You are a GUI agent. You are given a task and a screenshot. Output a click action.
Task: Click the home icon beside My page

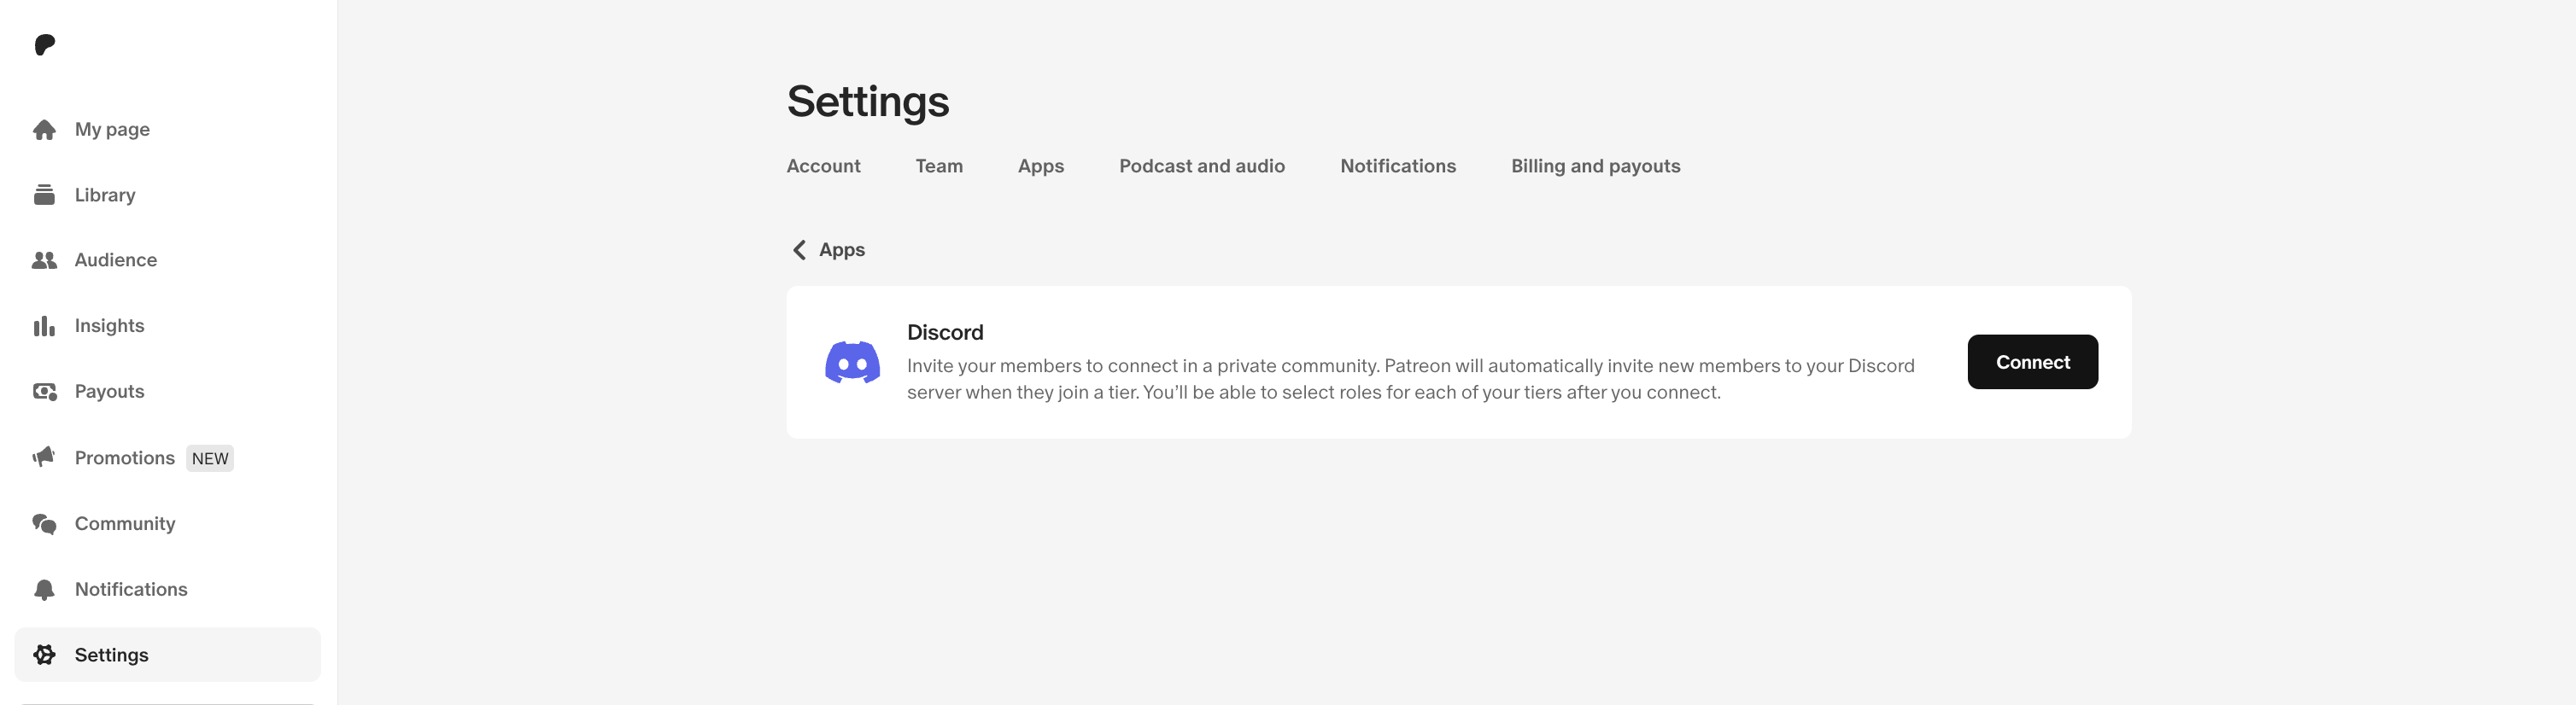point(44,130)
